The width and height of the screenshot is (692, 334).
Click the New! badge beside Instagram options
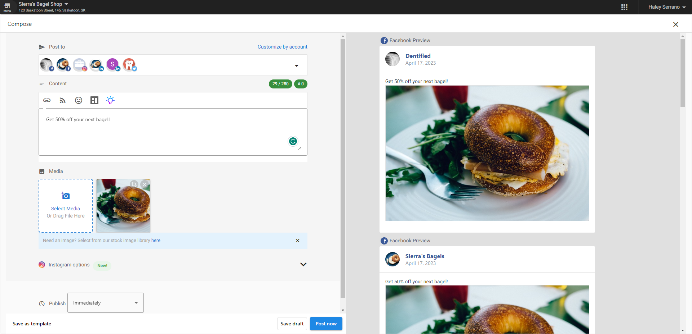point(102,266)
